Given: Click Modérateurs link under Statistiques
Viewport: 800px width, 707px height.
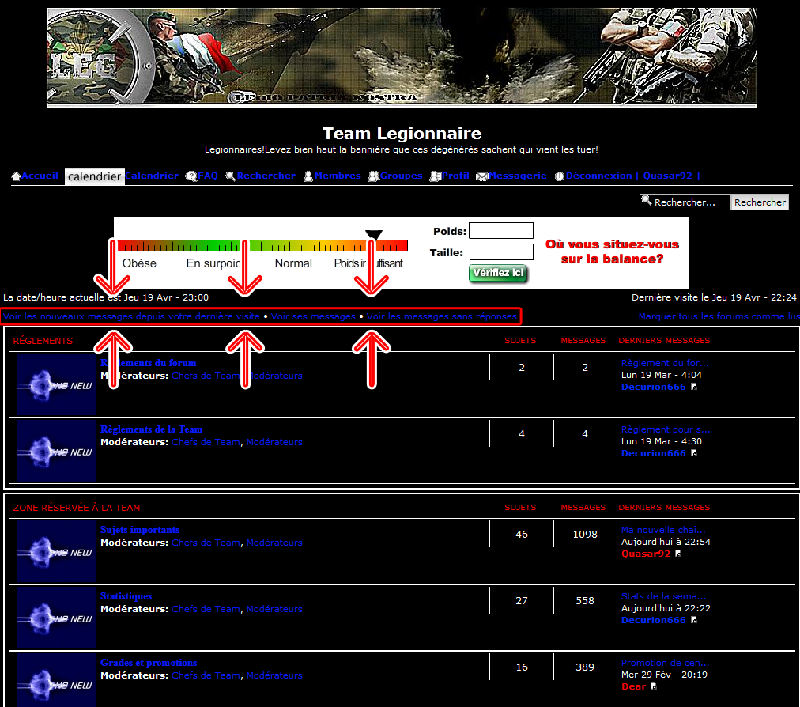Looking at the screenshot, I should [x=274, y=609].
